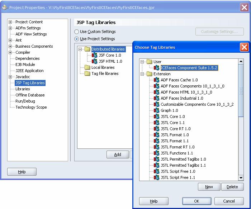Select Dependencies in the properties tree

(x=28, y=58)
